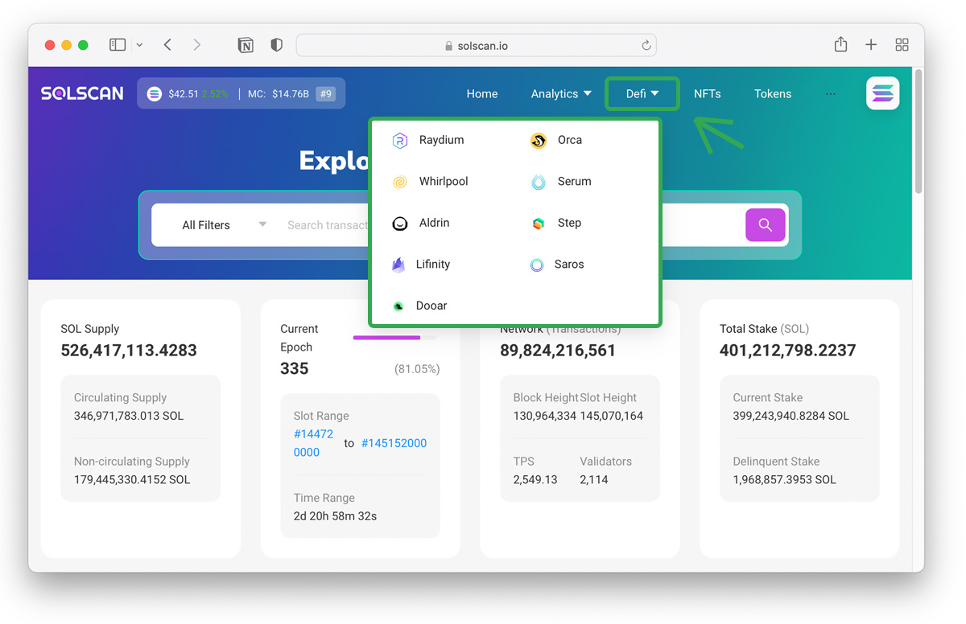Click the Whirlpool spiral icon
The width and height of the screenshot is (966, 624).
click(400, 183)
